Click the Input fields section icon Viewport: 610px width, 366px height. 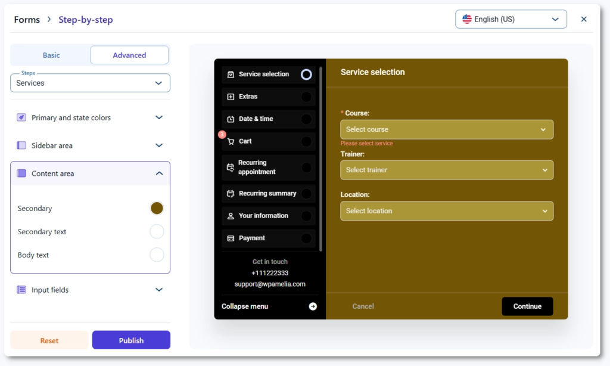(x=21, y=290)
